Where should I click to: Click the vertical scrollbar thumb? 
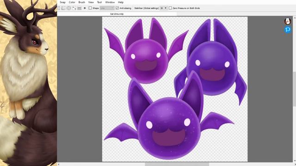(294, 89)
